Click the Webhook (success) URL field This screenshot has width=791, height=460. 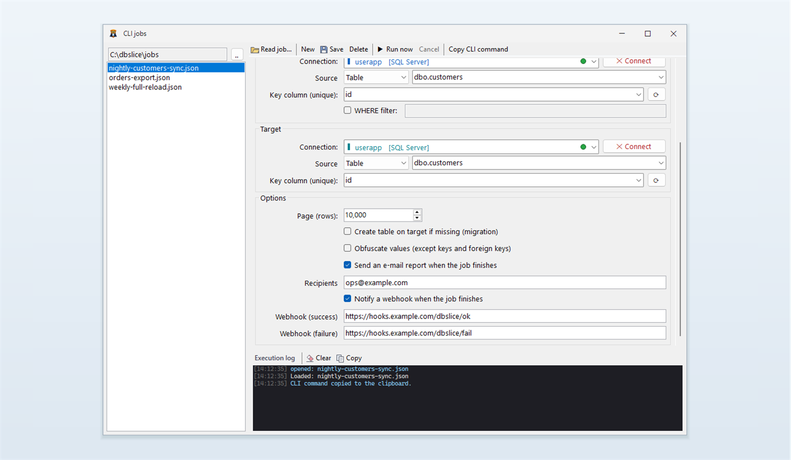505,316
